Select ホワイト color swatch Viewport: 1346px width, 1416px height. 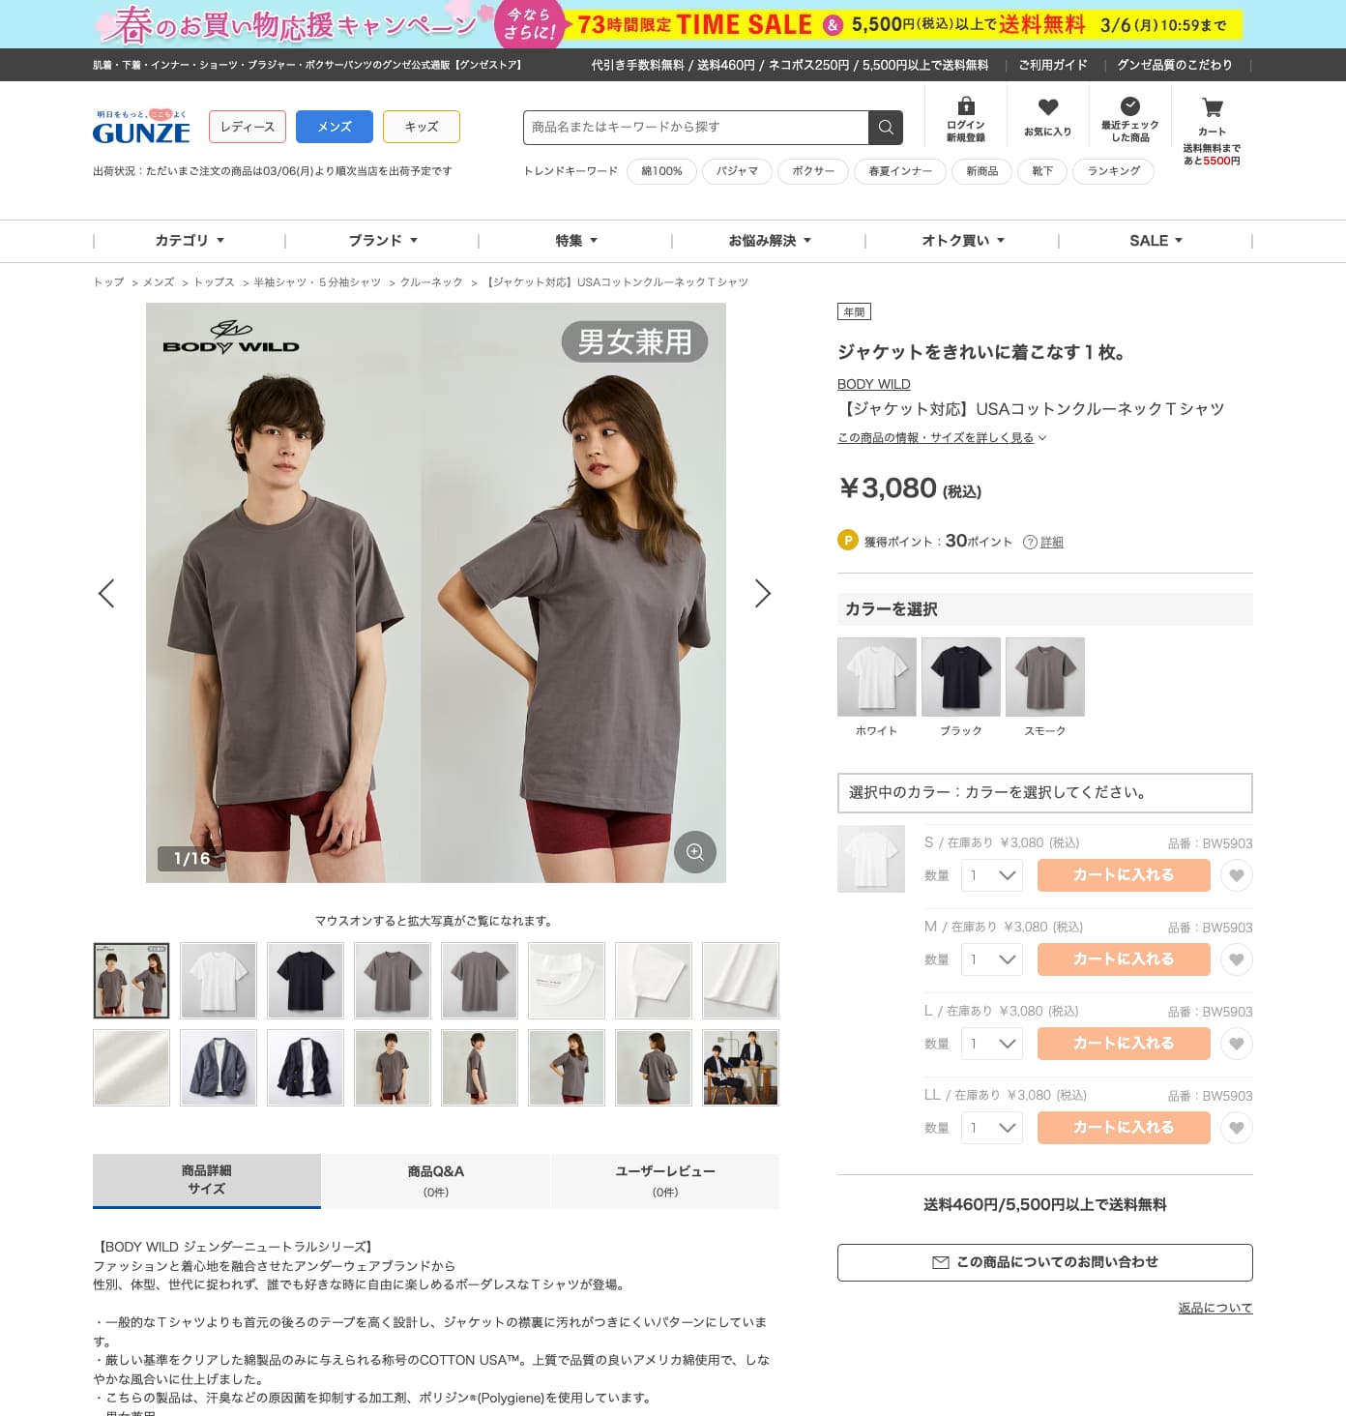pyautogui.click(x=877, y=677)
